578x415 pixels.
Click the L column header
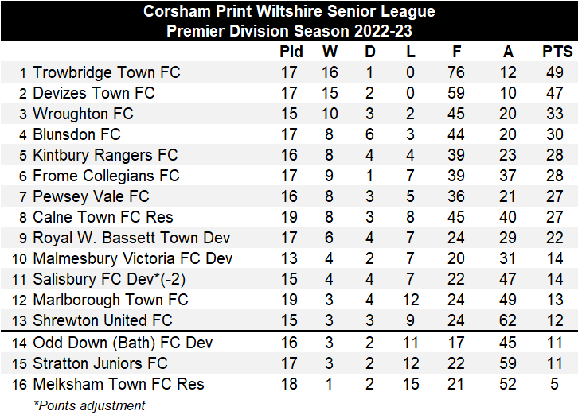[410, 52]
